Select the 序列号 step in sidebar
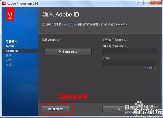Viewport: 163px width, 118px height. pos(10,46)
